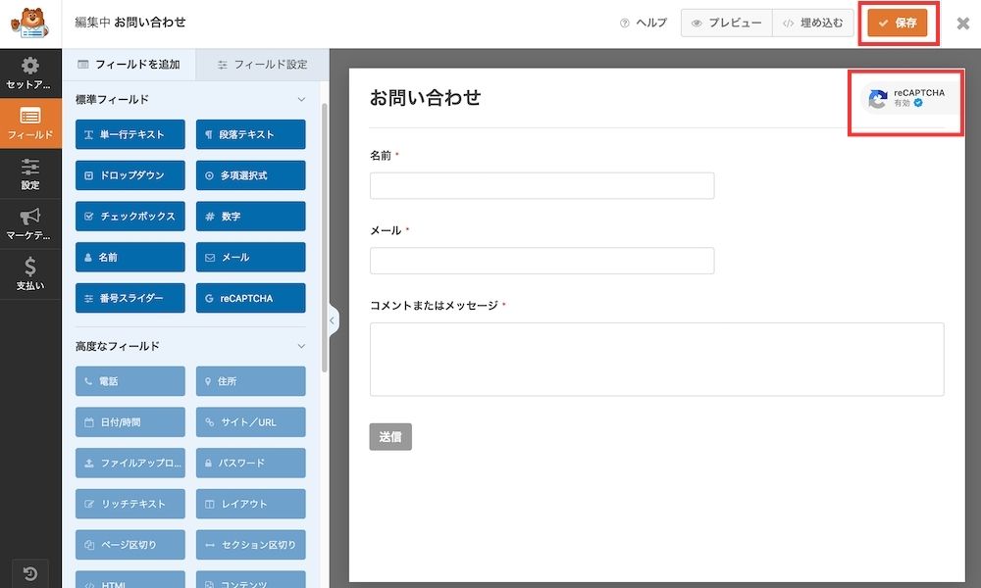Viewport: 981px width, 588px height.
Task: Click the 埋め込む embed button
Action: tap(812, 24)
